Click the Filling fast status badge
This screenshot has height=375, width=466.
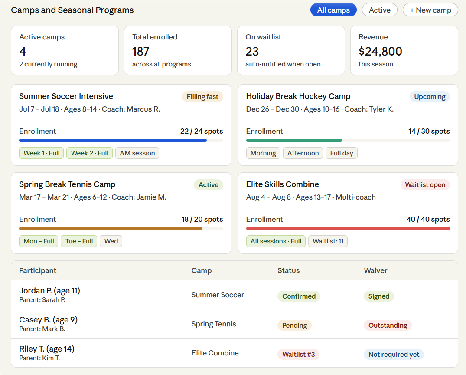pyautogui.click(x=202, y=96)
